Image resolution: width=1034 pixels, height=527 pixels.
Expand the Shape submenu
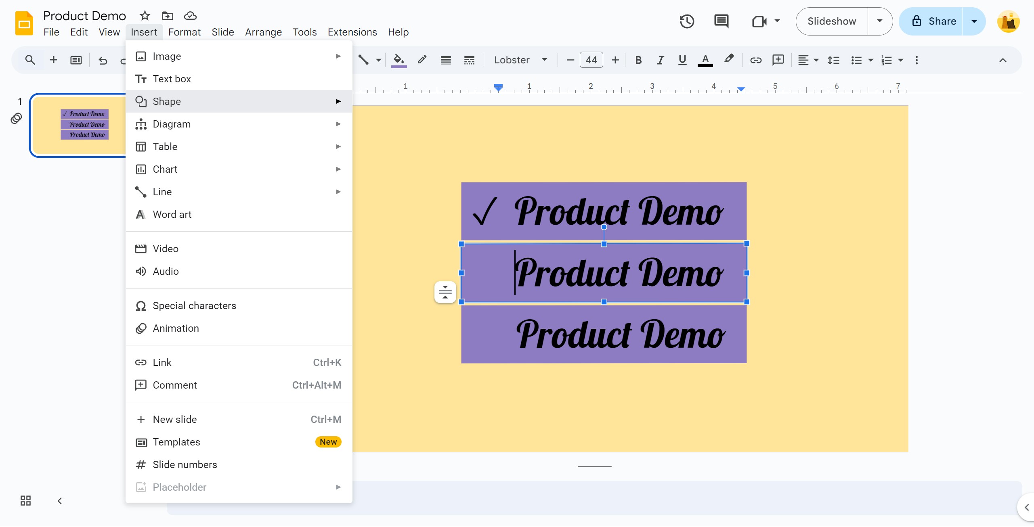pos(239,101)
